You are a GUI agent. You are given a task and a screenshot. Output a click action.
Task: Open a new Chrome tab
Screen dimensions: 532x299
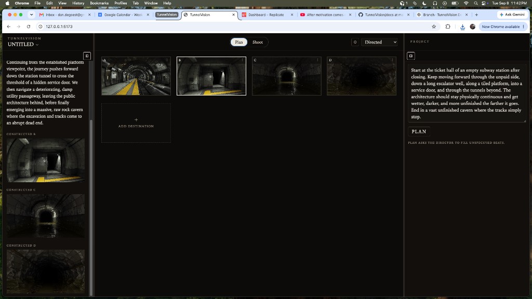476,15
